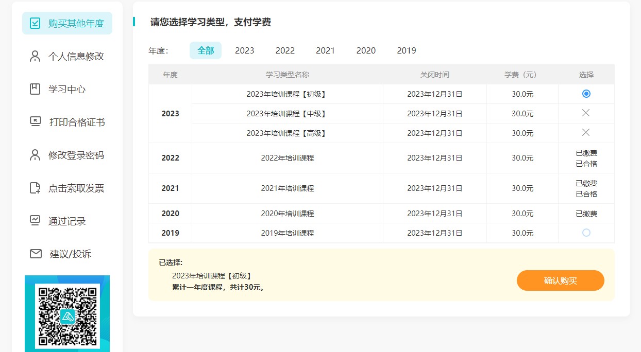Open the 2020 year filter

(x=366, y=50)
